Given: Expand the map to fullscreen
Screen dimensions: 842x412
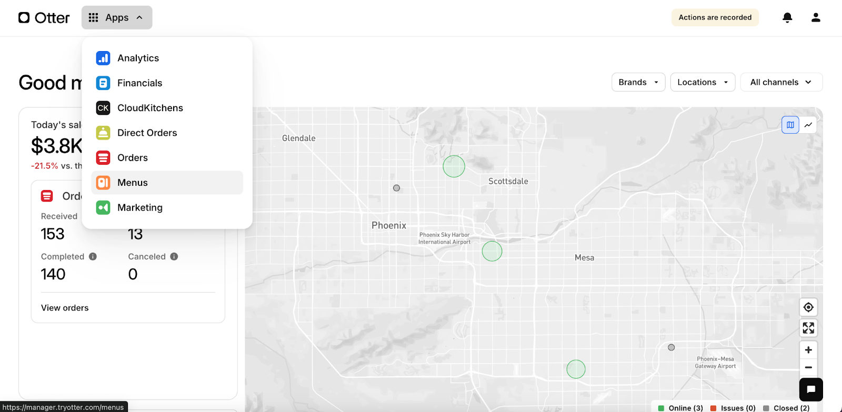Looking at the screenshot, I should 808,328.
